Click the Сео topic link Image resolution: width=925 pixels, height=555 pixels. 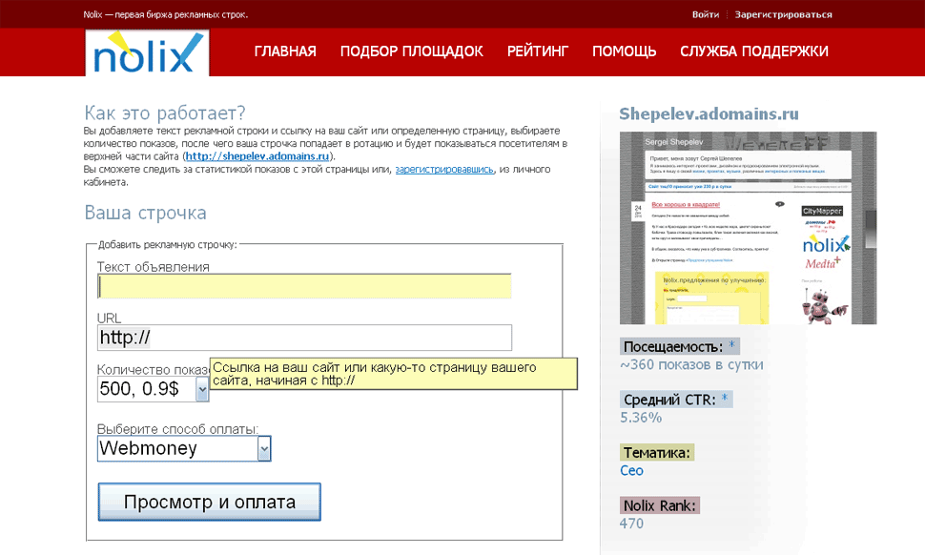pos(631,471)
